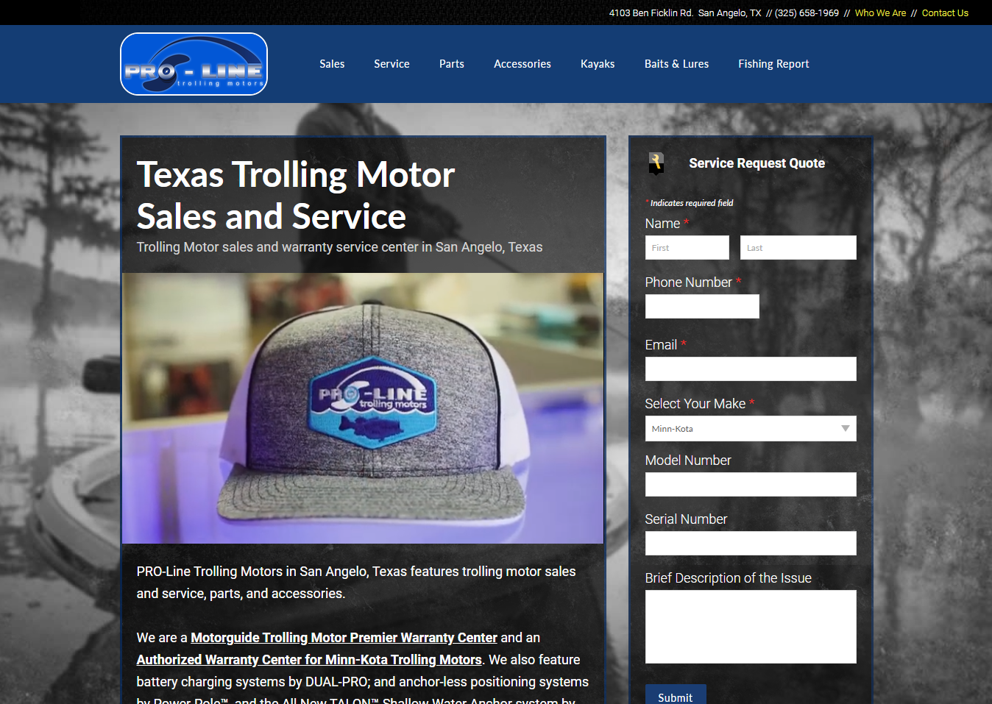This screenshot has height=704, width=992.
Task: Follow the Who We Are link
Action: pyautogui.click(x=880, y=13)
